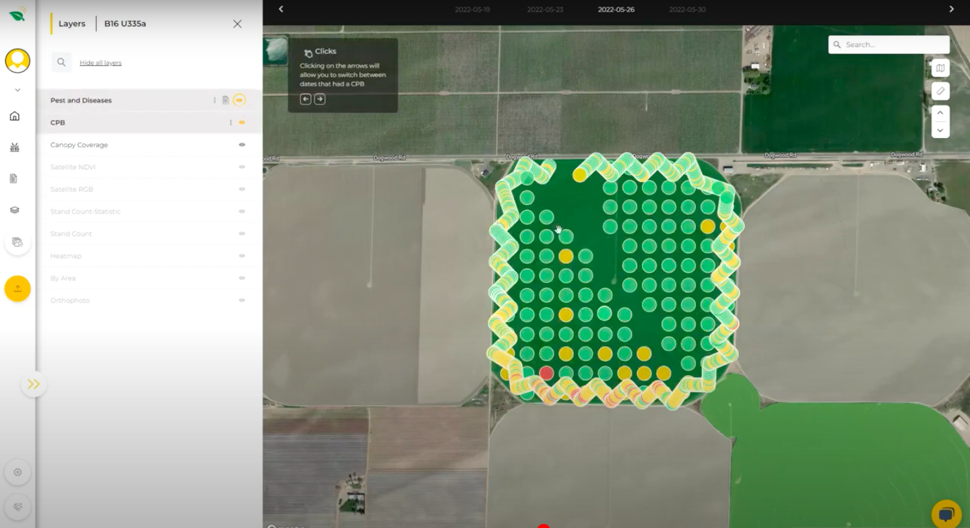This screenshot has width=970, height=528.
Task: Open the three-dot menu for CPB layer
Action: click(x=230, y=123)
